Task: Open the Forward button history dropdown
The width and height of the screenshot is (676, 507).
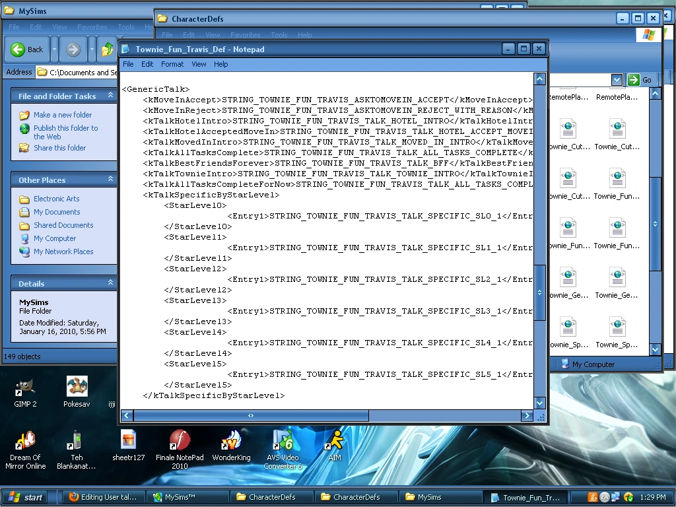Action: click(x=92, y=50)
